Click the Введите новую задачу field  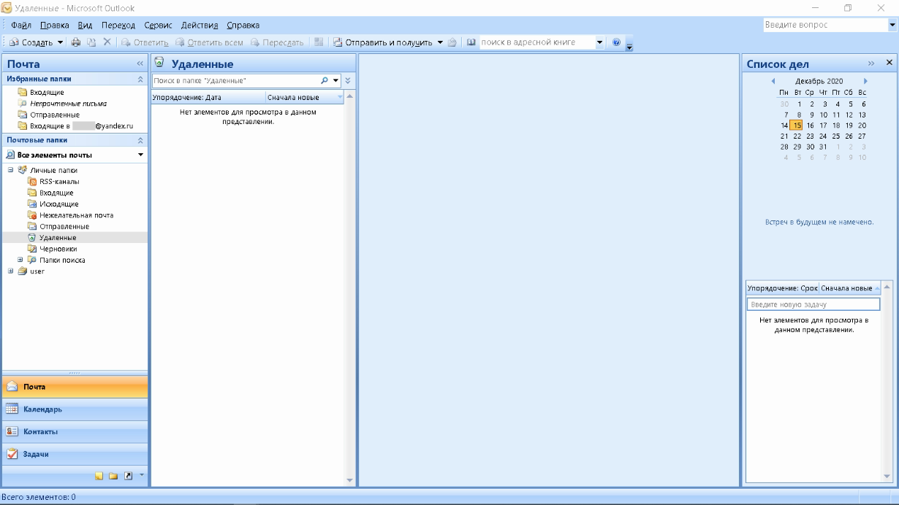point(813,304)
